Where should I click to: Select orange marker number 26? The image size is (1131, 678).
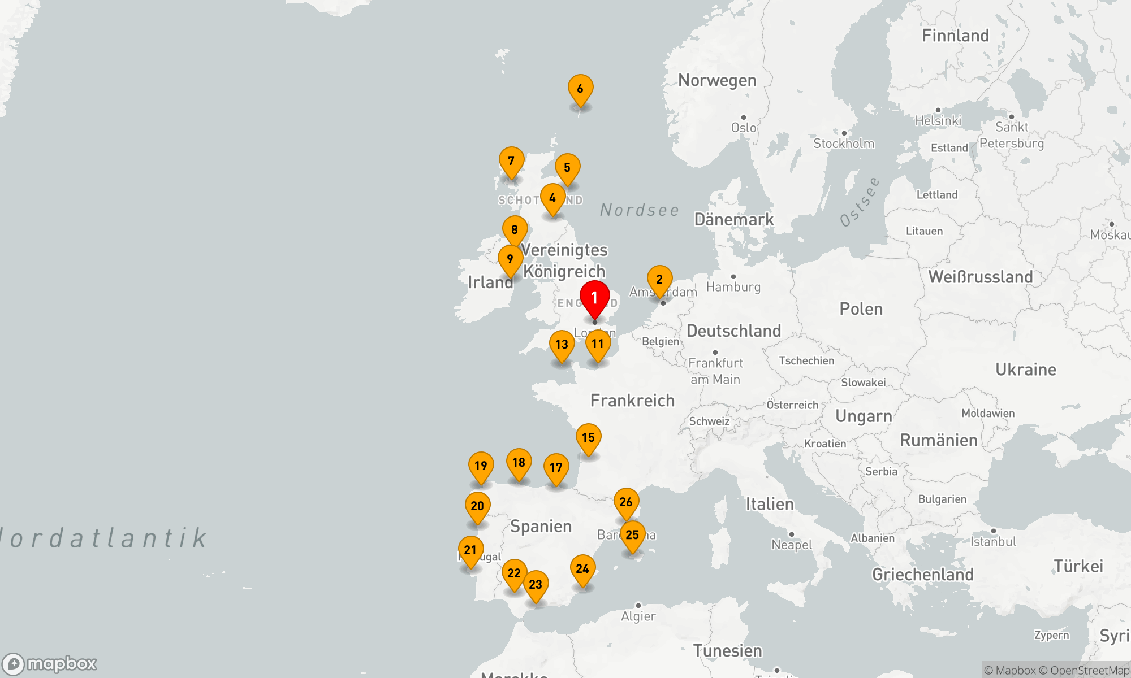click(626, 502)
